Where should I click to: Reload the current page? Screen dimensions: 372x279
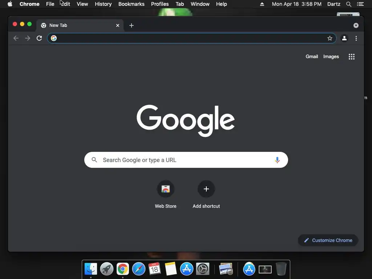click(x=39, y=38)
